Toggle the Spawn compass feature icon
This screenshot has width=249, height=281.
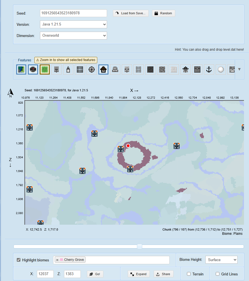33,69
